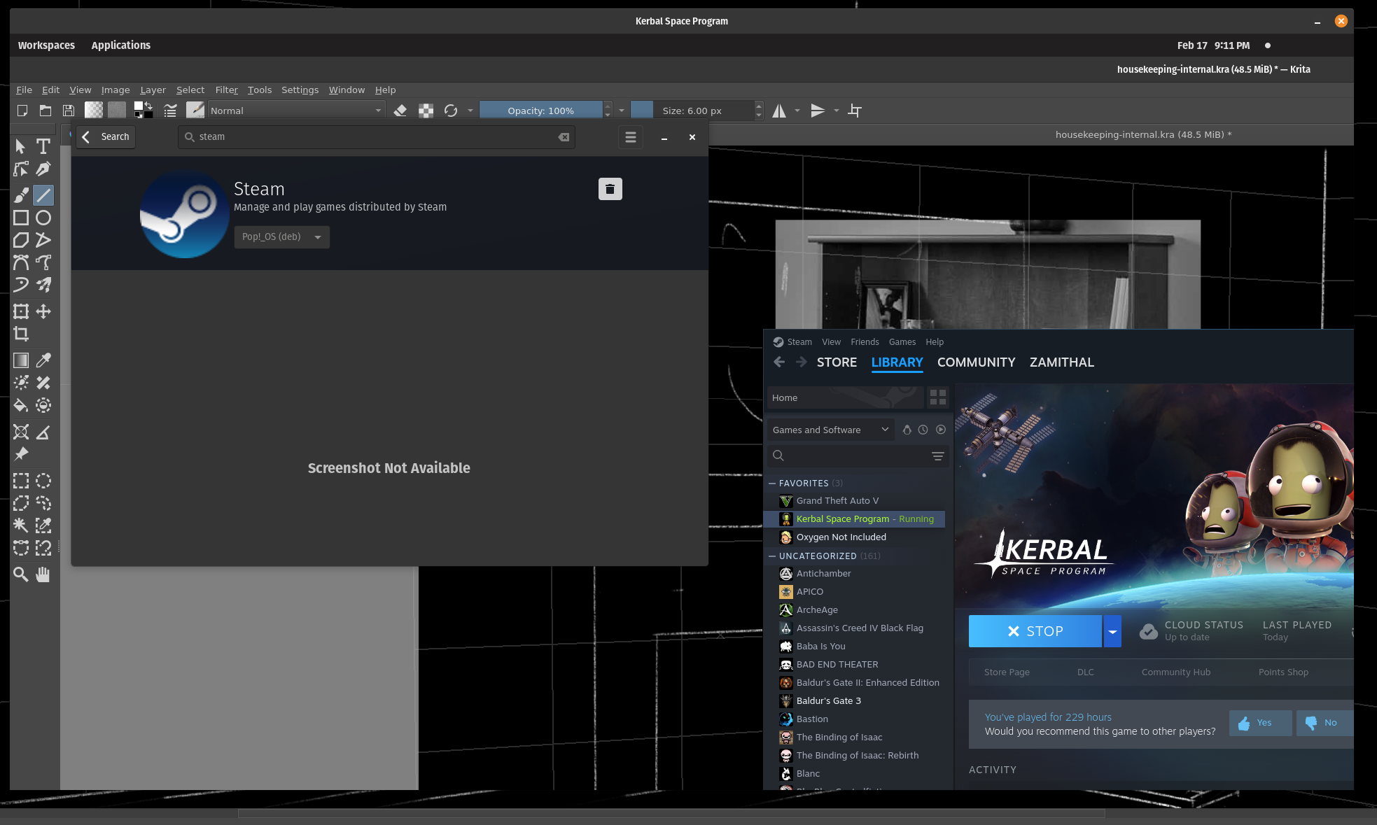Open vertical mirror options dropdown arrow
Screen dimensions: 1377x825
coord(837,111)
